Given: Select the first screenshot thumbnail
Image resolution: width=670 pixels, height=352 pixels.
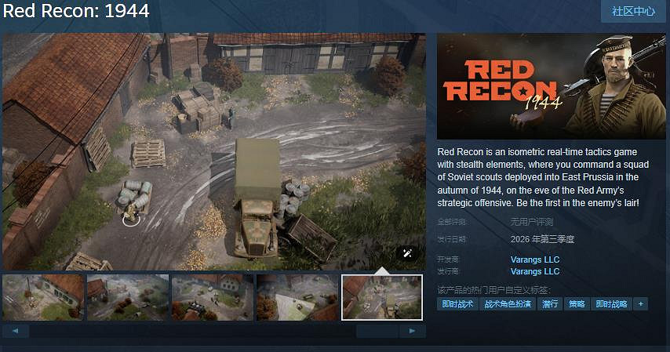Looking at the screenshot, I should point(43,297).
